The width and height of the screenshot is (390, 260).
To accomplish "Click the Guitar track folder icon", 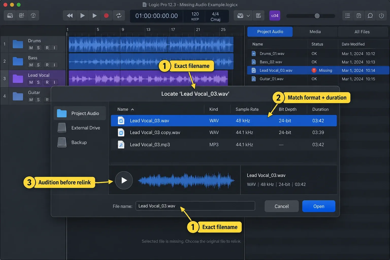I will click(x=18, y=96).
